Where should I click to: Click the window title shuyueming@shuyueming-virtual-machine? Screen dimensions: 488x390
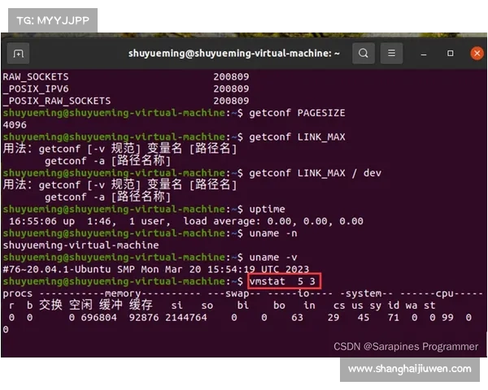[234, 53]
